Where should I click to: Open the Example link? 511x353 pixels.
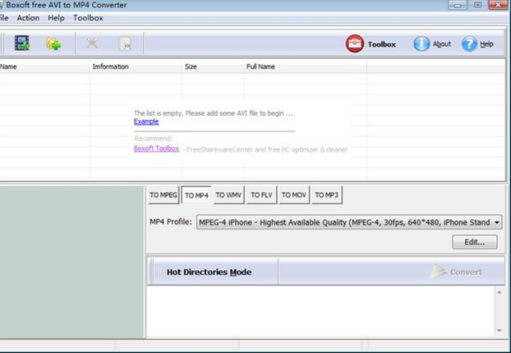point(146,122)
